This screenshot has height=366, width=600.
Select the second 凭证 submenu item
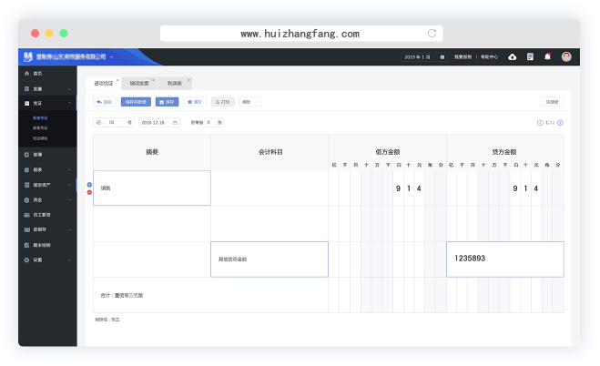click(x=40, y=128)
